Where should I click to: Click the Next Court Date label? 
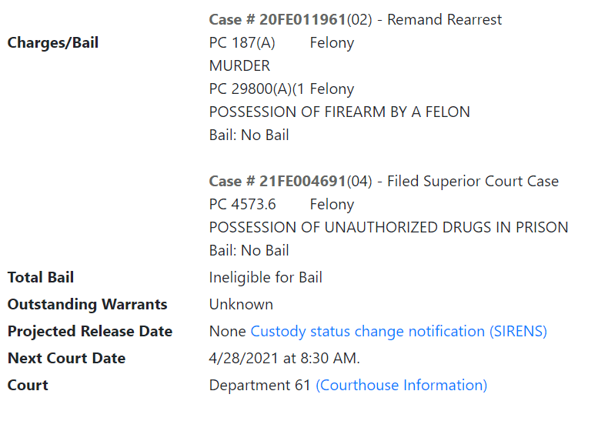click(x=66, y=359)
